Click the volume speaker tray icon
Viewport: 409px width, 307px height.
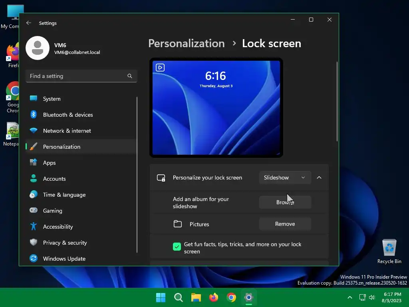[372, 297]
